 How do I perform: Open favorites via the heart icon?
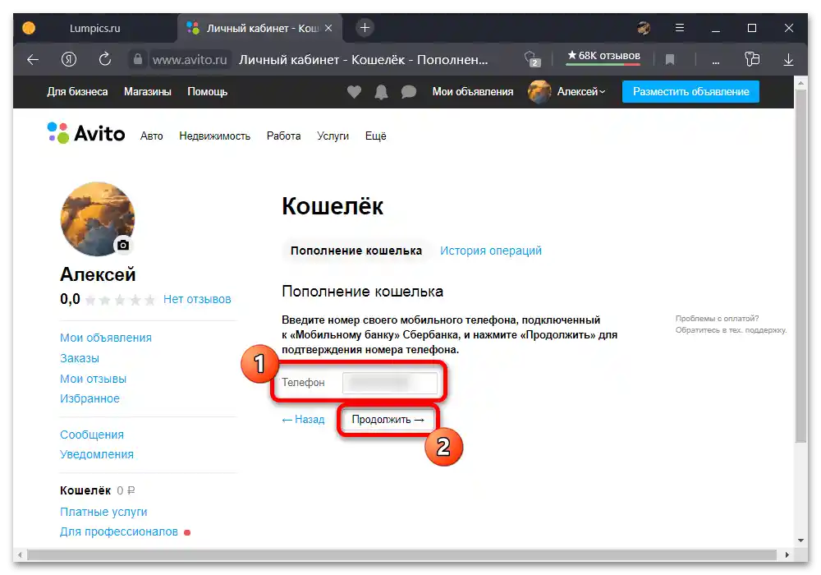click(355, 92)
